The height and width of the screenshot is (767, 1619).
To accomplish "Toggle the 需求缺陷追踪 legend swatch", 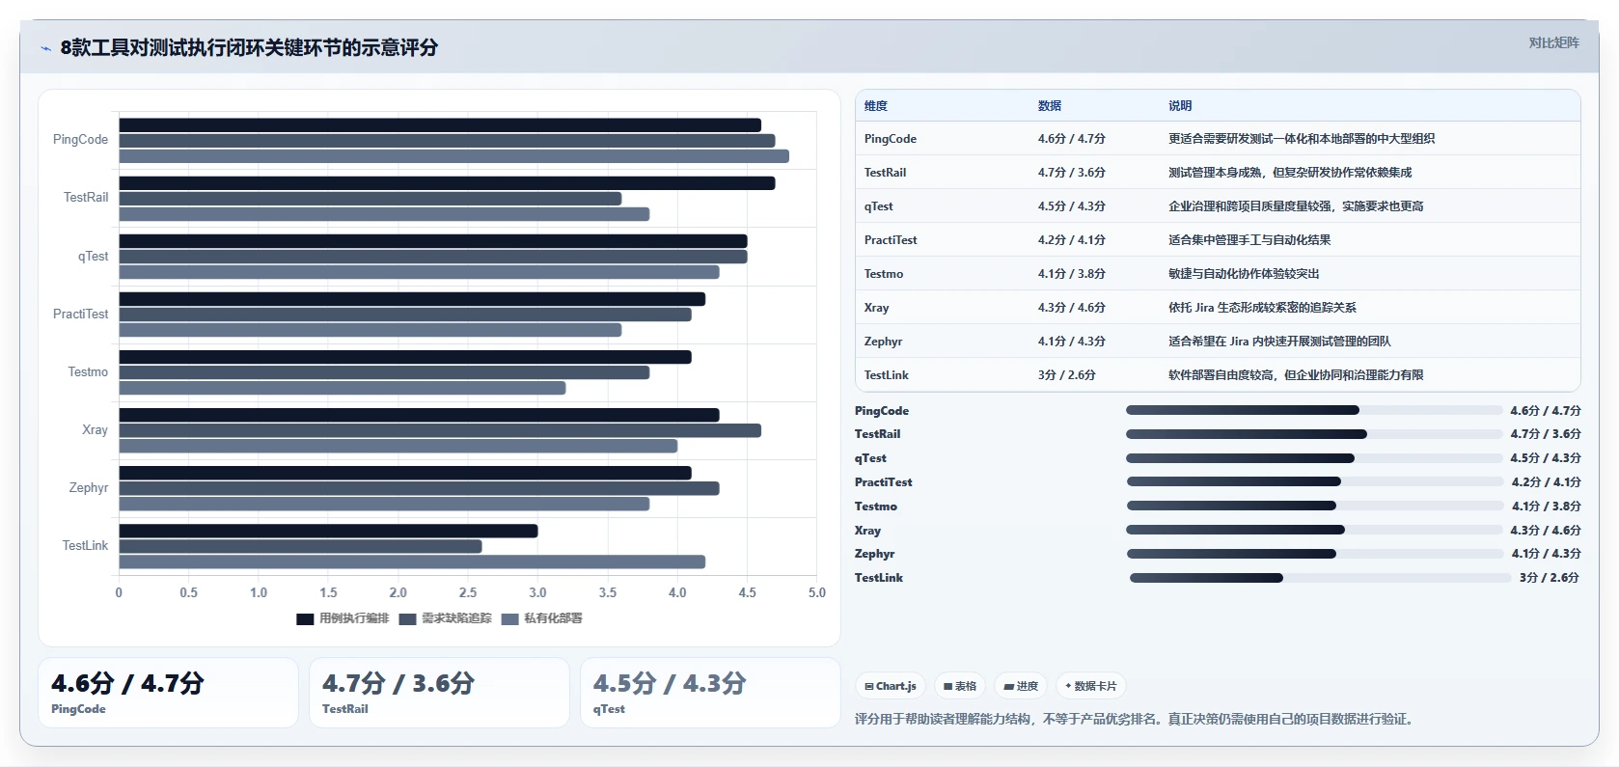I will click(407, 619).
